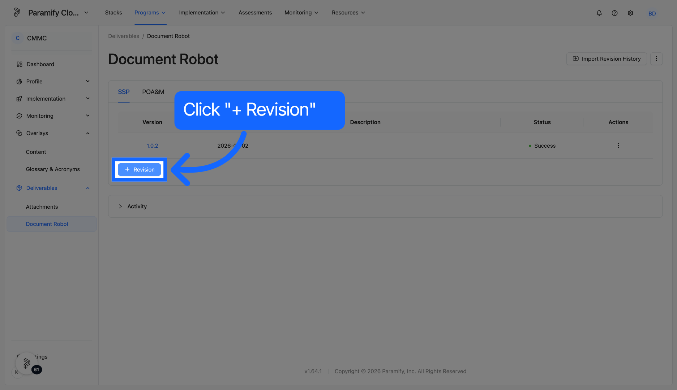Open the page-level three-dot menu
677x390 pixels.
[x=656, y=58]
